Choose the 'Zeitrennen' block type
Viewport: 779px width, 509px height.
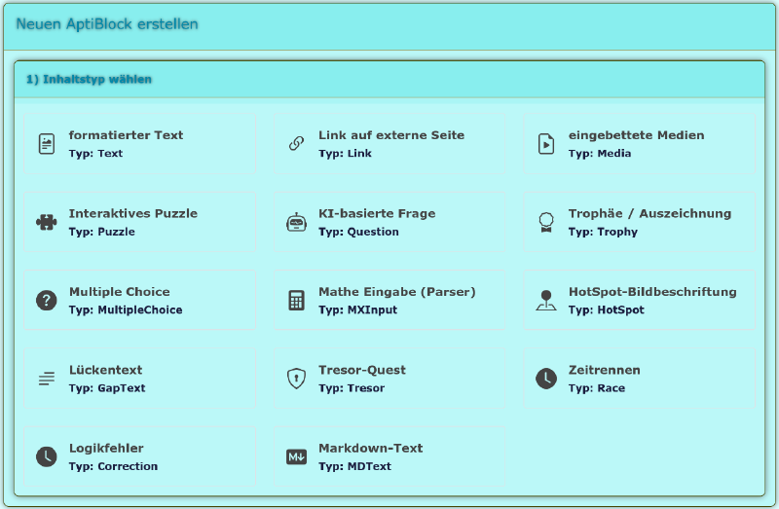point(640,379)
